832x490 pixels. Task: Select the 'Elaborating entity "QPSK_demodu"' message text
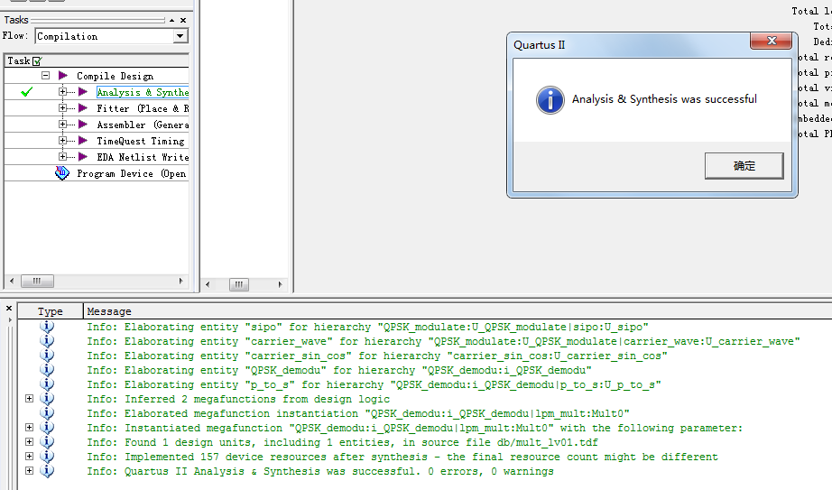(339, 370)
